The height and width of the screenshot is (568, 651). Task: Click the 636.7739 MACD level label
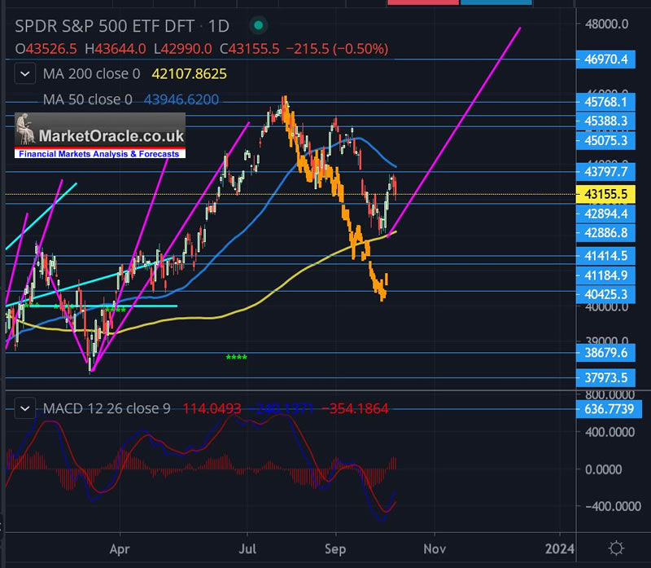pos(609,409)
